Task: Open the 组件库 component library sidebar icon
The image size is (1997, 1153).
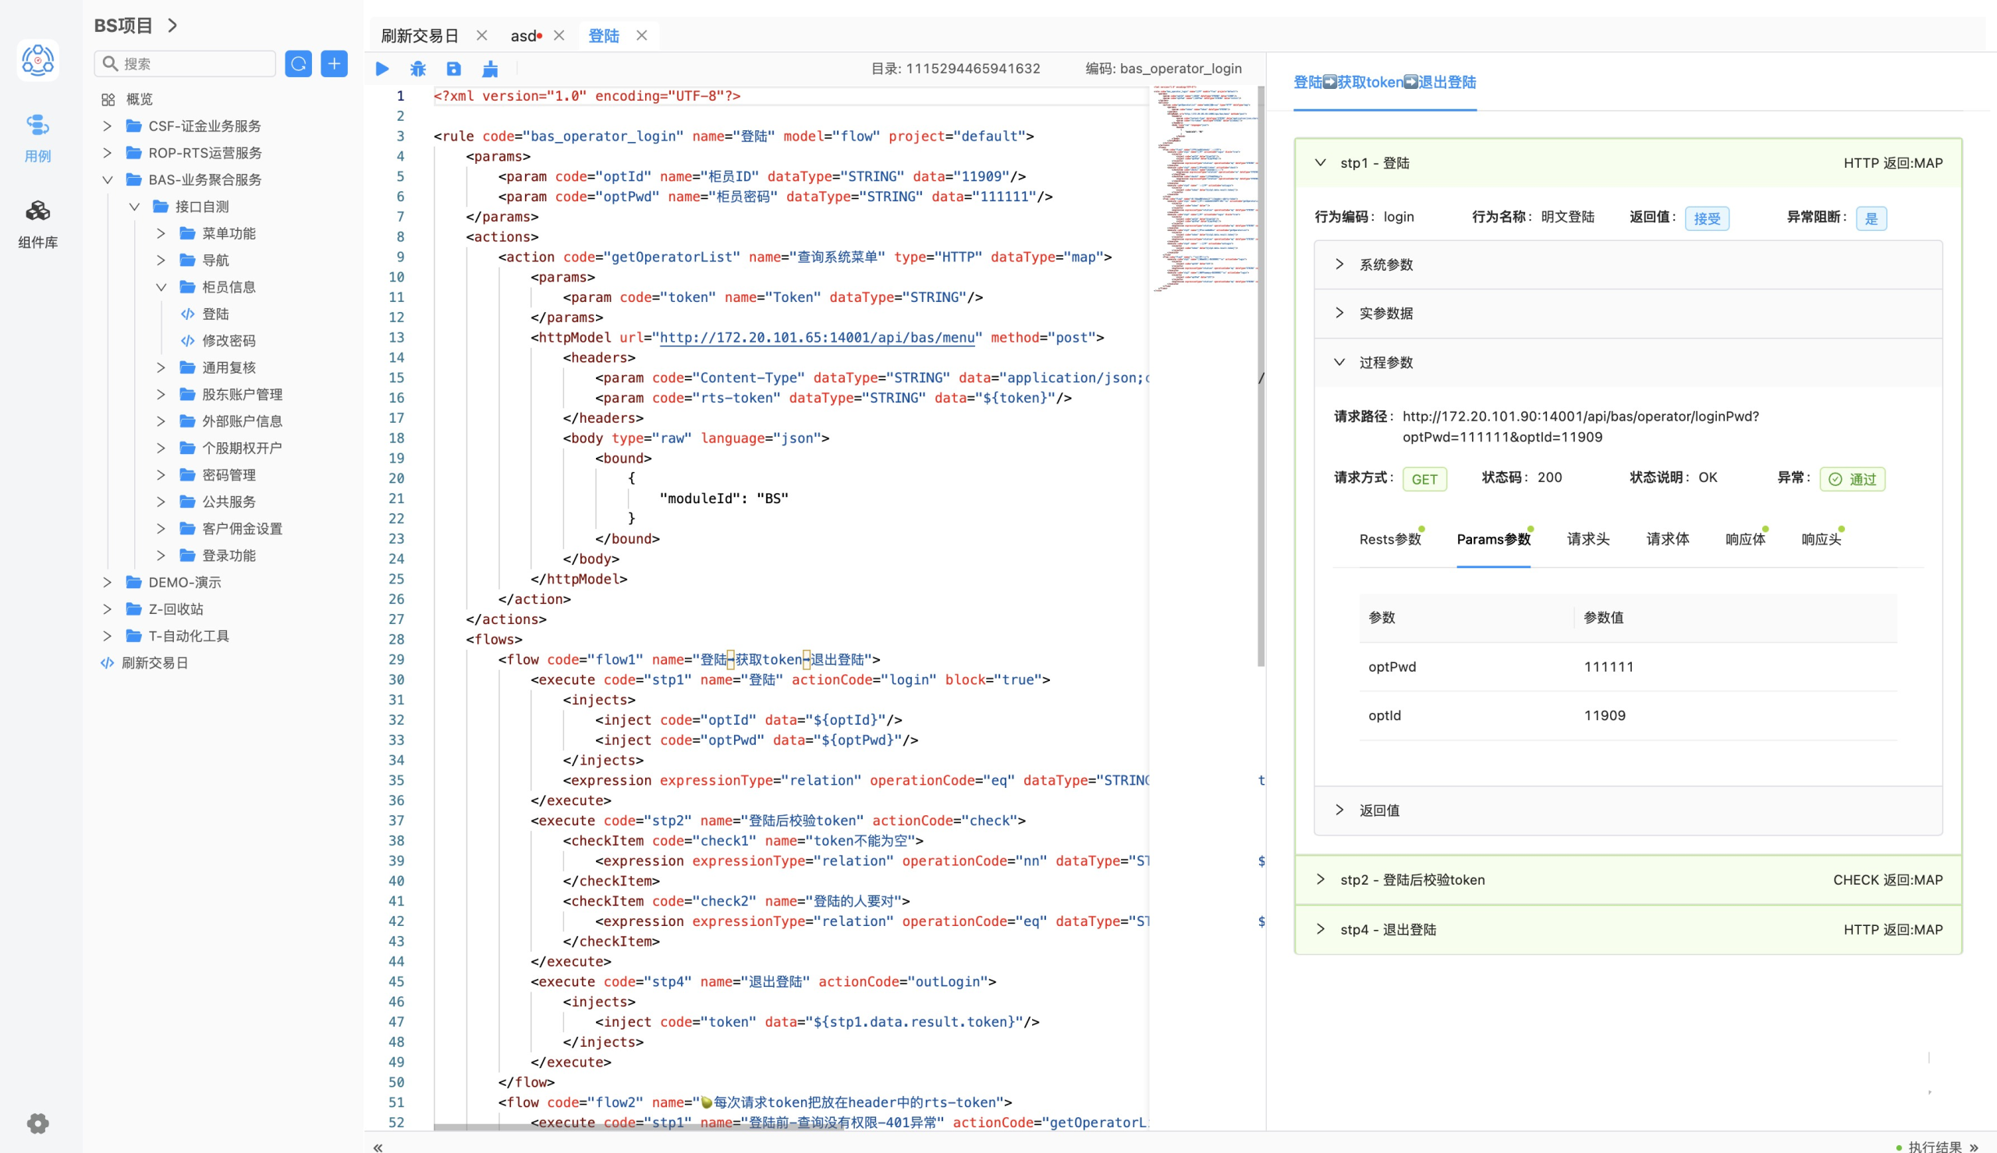Action: pyautogui.click(x=37, y=222)
